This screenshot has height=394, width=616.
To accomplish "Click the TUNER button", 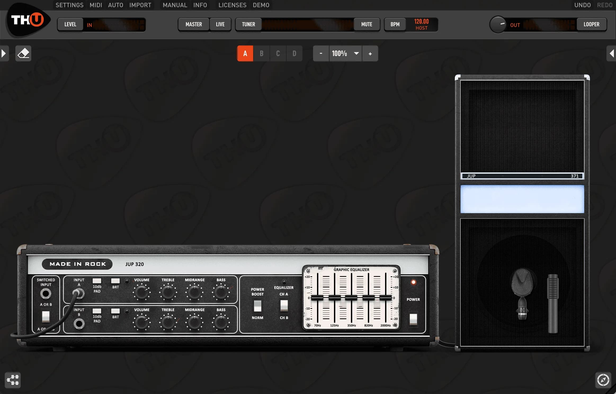I will click(x=248, y=24).
